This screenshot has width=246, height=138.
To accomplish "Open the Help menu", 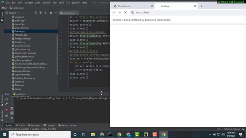I will (85, 3).
